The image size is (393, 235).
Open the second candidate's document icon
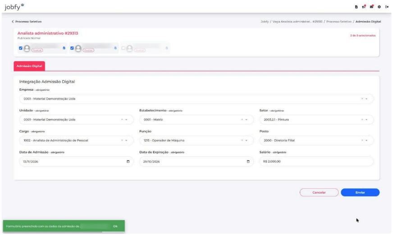[x=115, y=48]
